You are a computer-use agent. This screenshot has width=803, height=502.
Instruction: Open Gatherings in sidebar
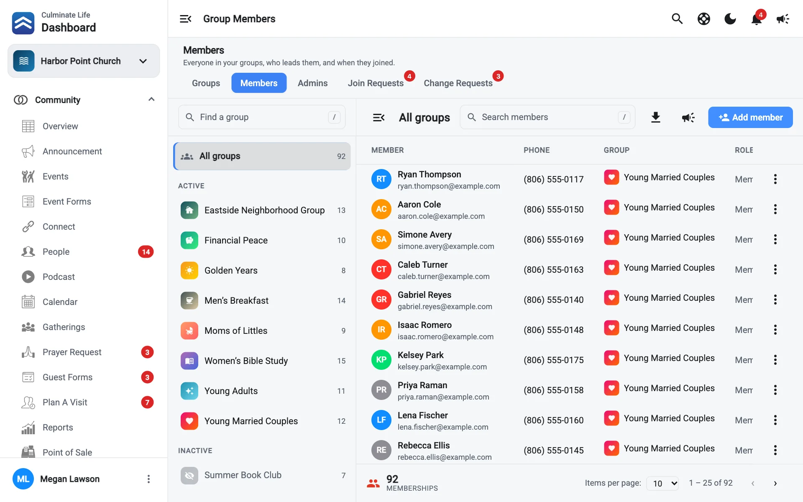(84, 327)
